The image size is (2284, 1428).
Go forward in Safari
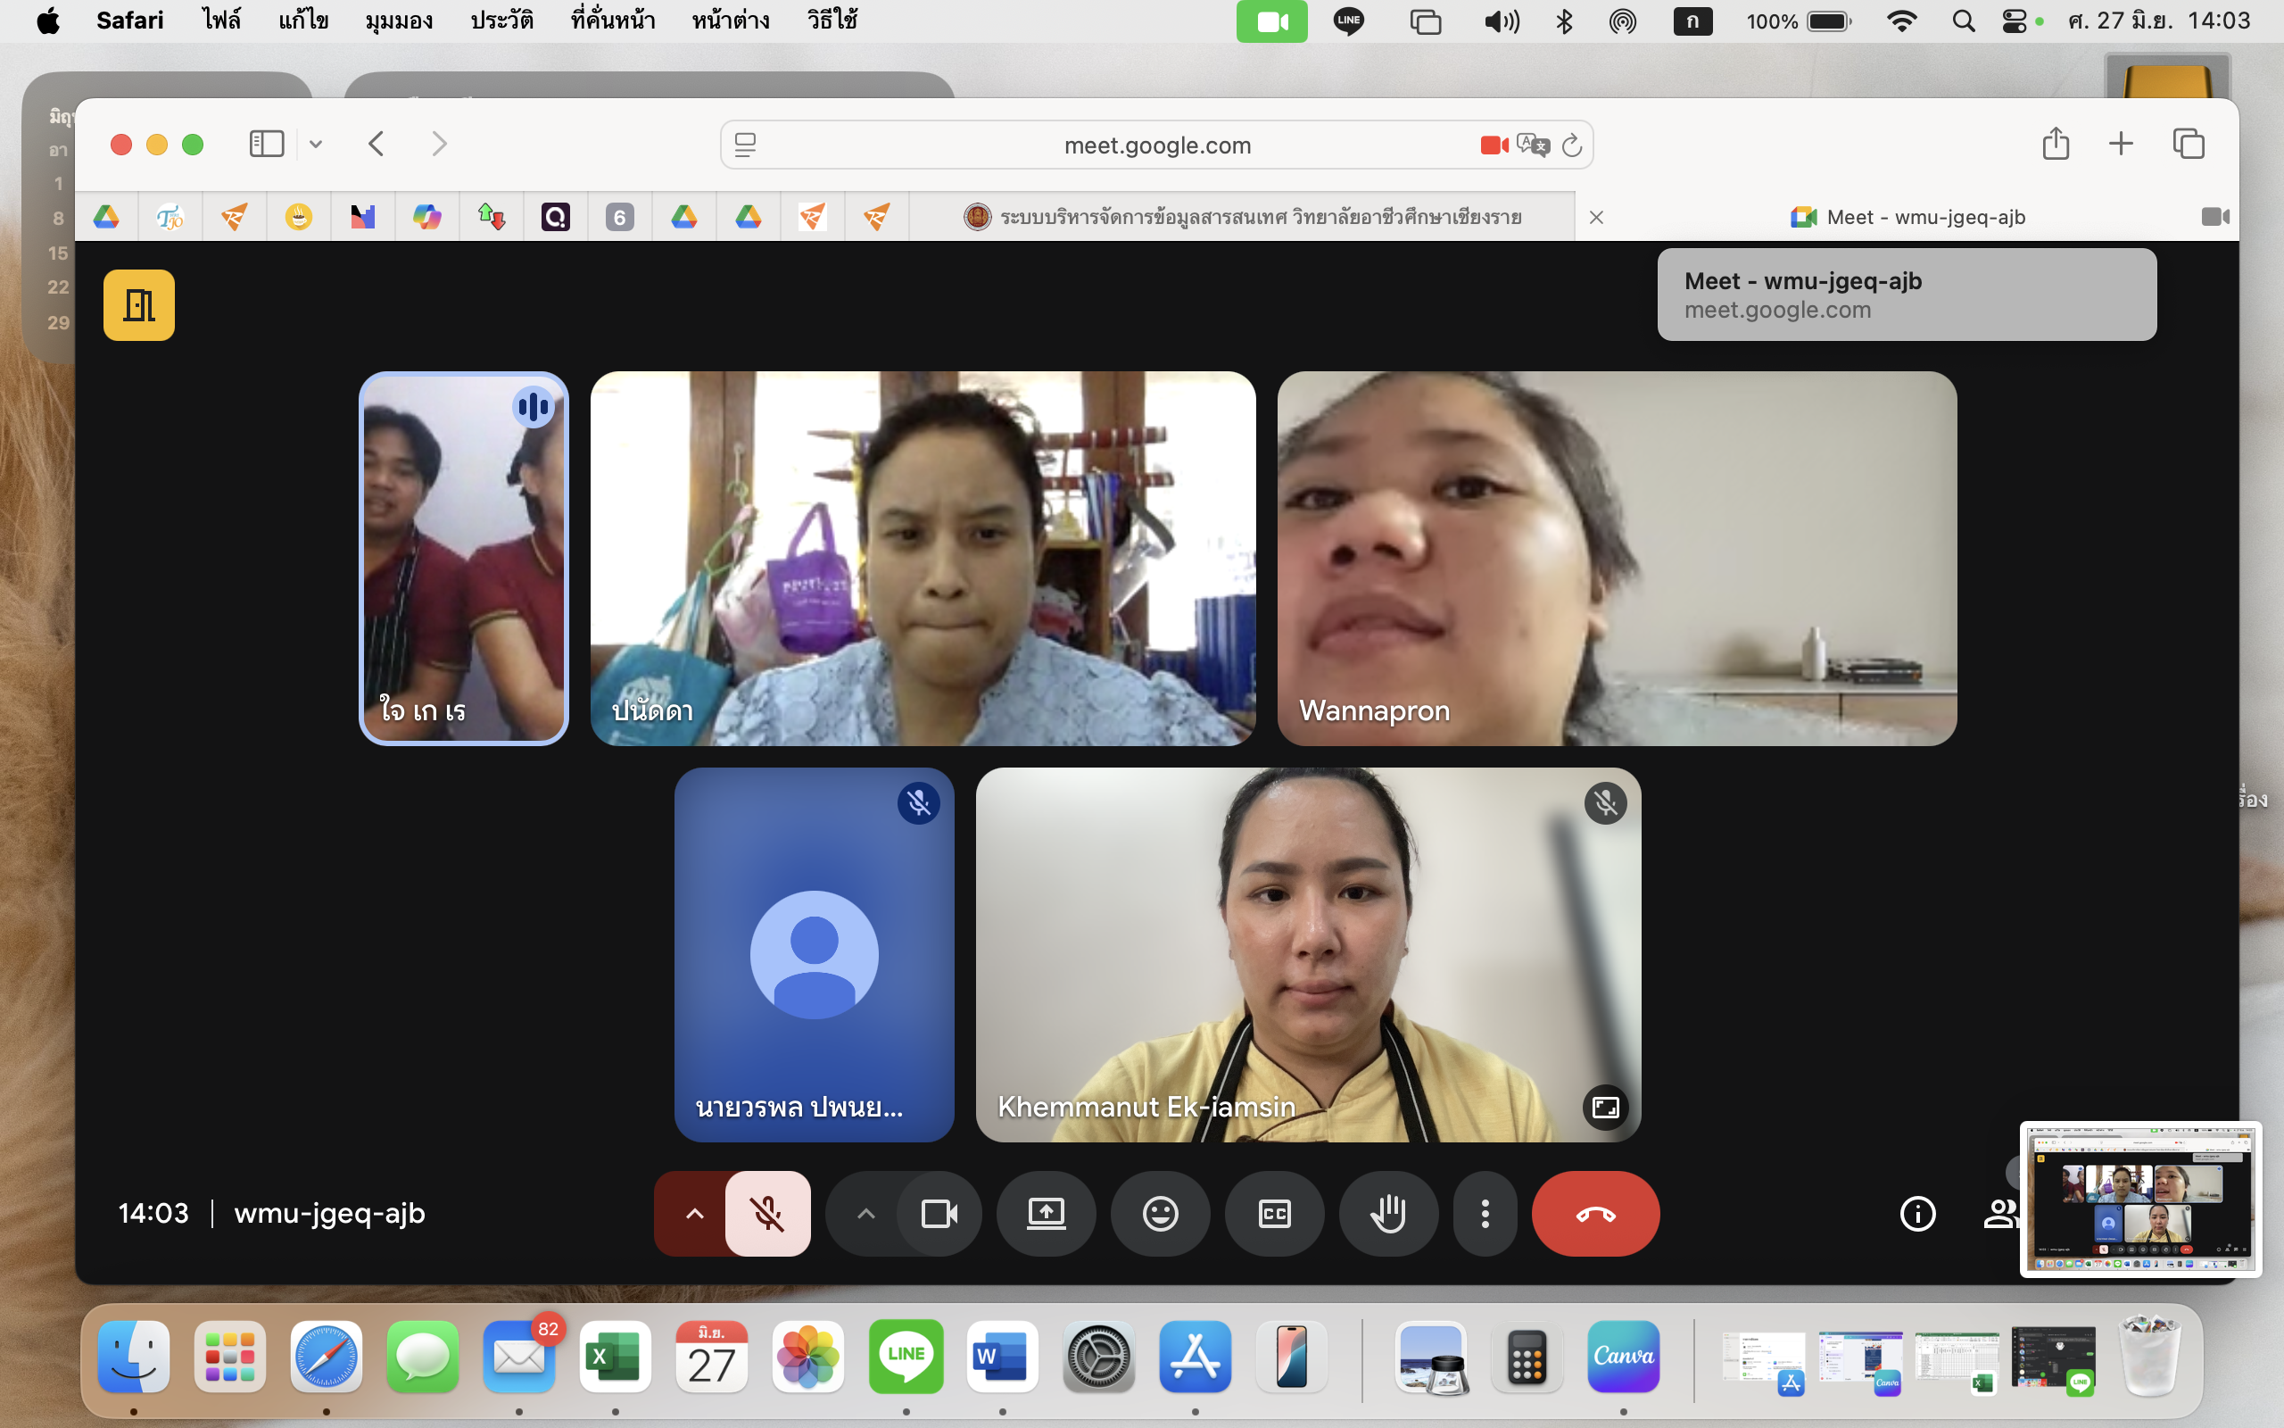439,145
